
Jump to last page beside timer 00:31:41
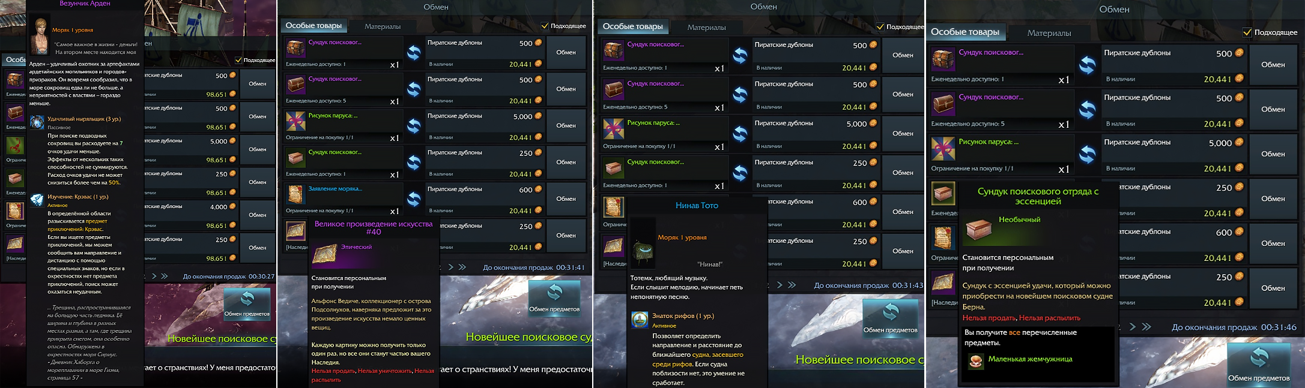462,267
